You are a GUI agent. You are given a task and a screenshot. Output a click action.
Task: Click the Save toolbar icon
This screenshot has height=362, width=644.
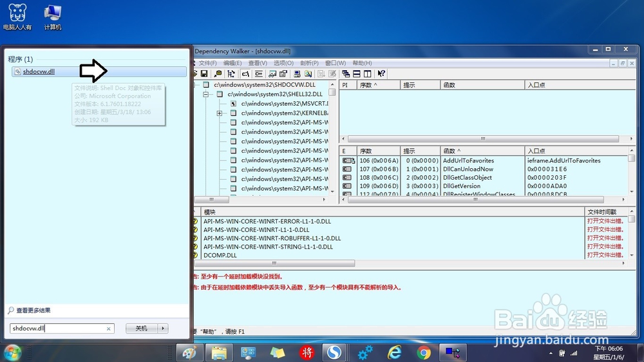point(204,73)
